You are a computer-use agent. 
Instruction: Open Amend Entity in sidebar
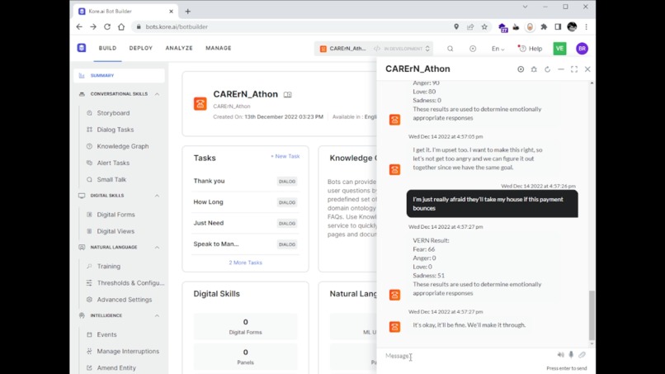[x=116, y=368]
